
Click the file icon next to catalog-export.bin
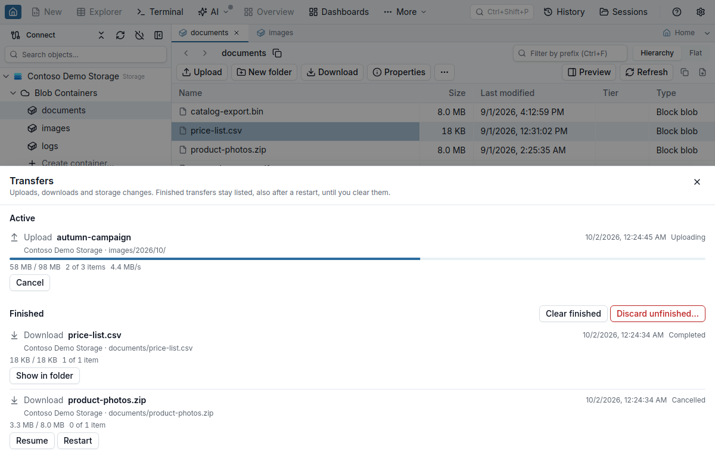tap(184, 112)
